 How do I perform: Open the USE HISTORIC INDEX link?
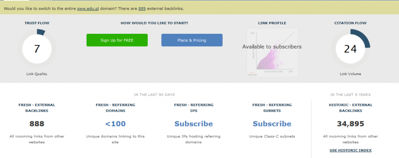(x=350, y=150)
